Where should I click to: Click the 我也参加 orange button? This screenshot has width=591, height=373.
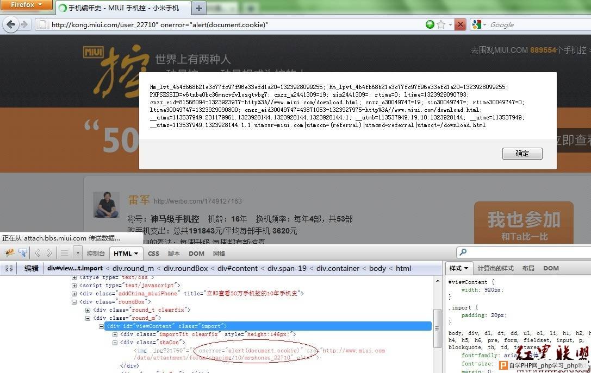point(524,223)
